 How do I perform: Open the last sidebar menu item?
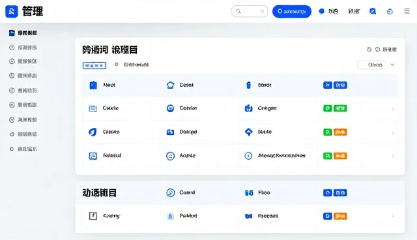click(x=23, y=149)
